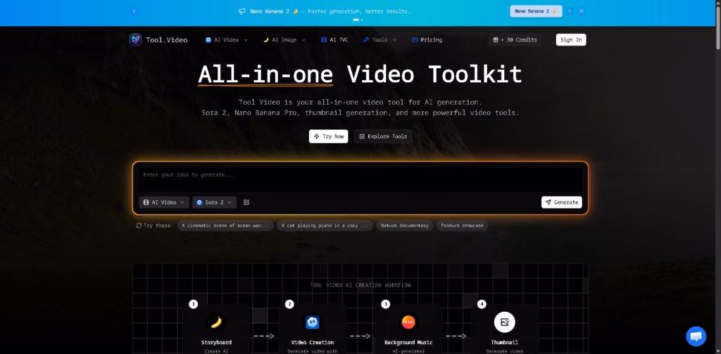Click the megaphone icon in announcement banner
The image size is (721, 354).
pyautogui.click(x=242, y=11)
